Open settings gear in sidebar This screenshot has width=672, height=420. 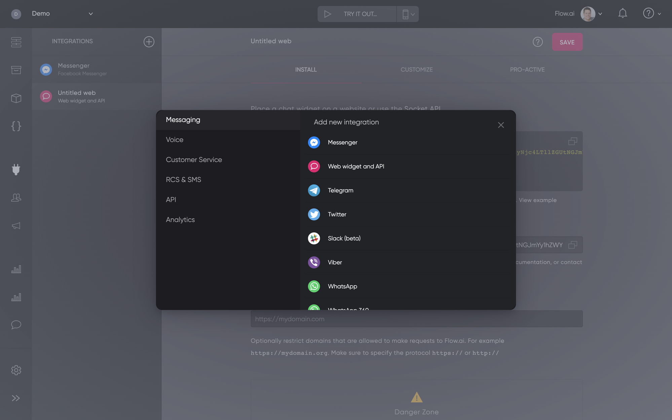tap(16, 370)
